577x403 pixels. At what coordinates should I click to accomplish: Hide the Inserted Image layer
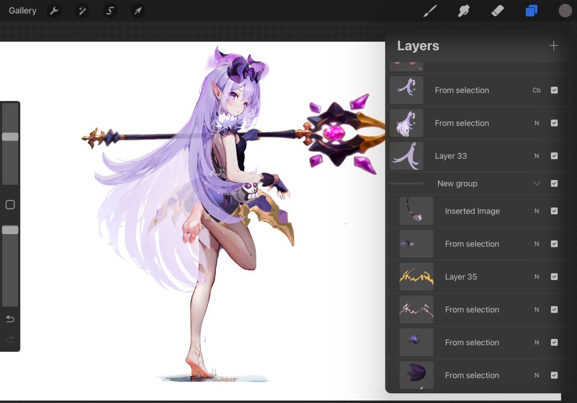pyautogui.click(x=554, y=211)
